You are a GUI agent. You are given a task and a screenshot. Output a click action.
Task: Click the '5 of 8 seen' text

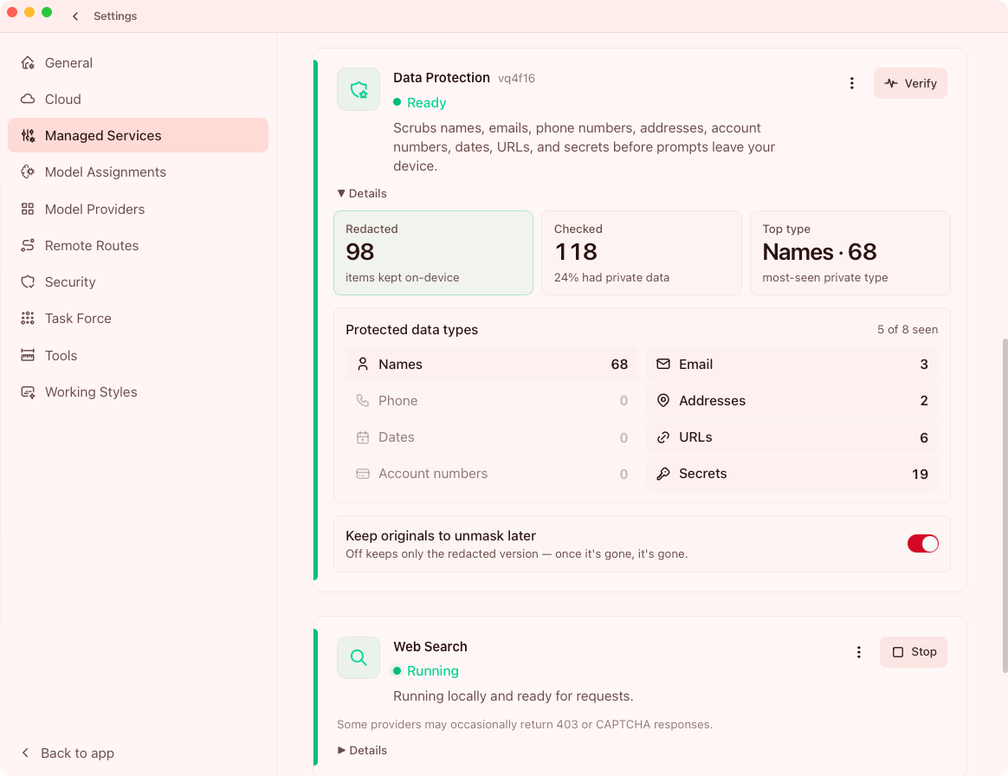click(907, 330)
